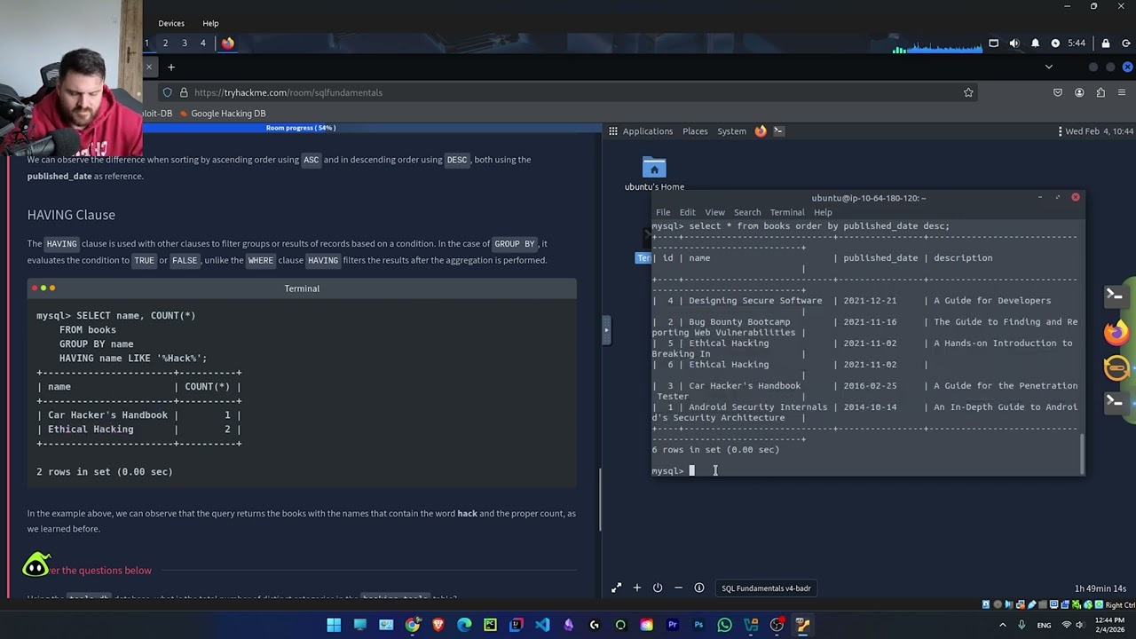Switch to workspace 3 in Kali panel

184,43
